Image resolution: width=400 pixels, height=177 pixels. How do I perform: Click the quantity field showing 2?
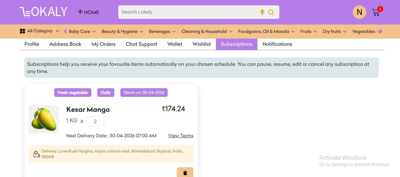point(95,121)
